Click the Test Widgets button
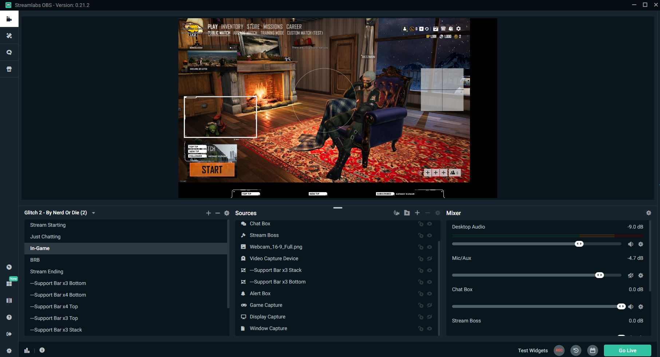Image resolution: width=660 pixels, height=357 pixels. (x=533, y=350)
